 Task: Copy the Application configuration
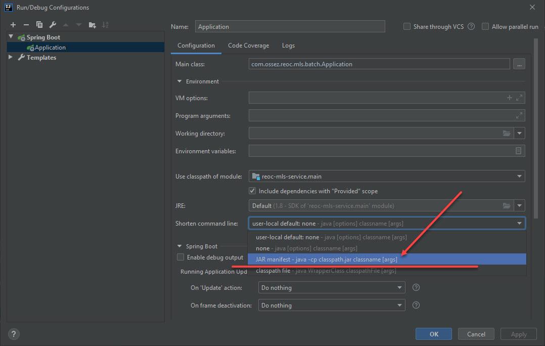click(39, 24)
